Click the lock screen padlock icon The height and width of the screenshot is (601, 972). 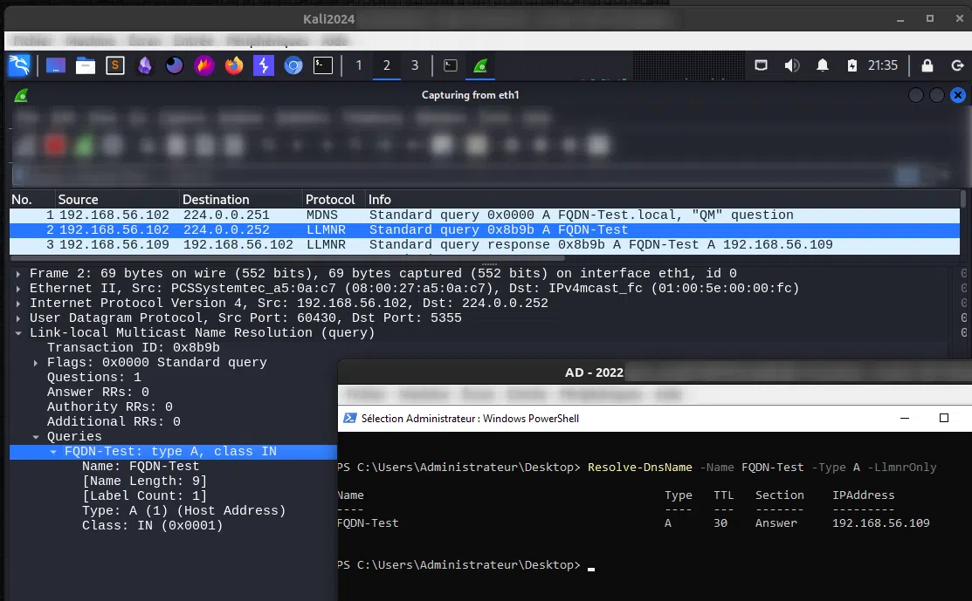coord(927,65)
